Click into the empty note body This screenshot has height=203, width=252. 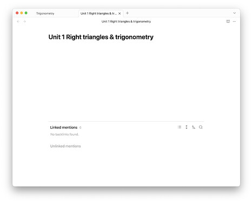tap(126, 80)
